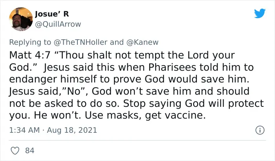275x161 pixels.
Task: Click the "endanger himself" text line
Action: [53, 79]
